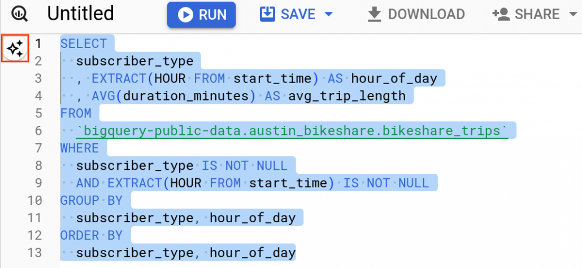The image size is (582, 268).
Task: Open the SHARE dropdown arrow
Action: tap(571, 15)
